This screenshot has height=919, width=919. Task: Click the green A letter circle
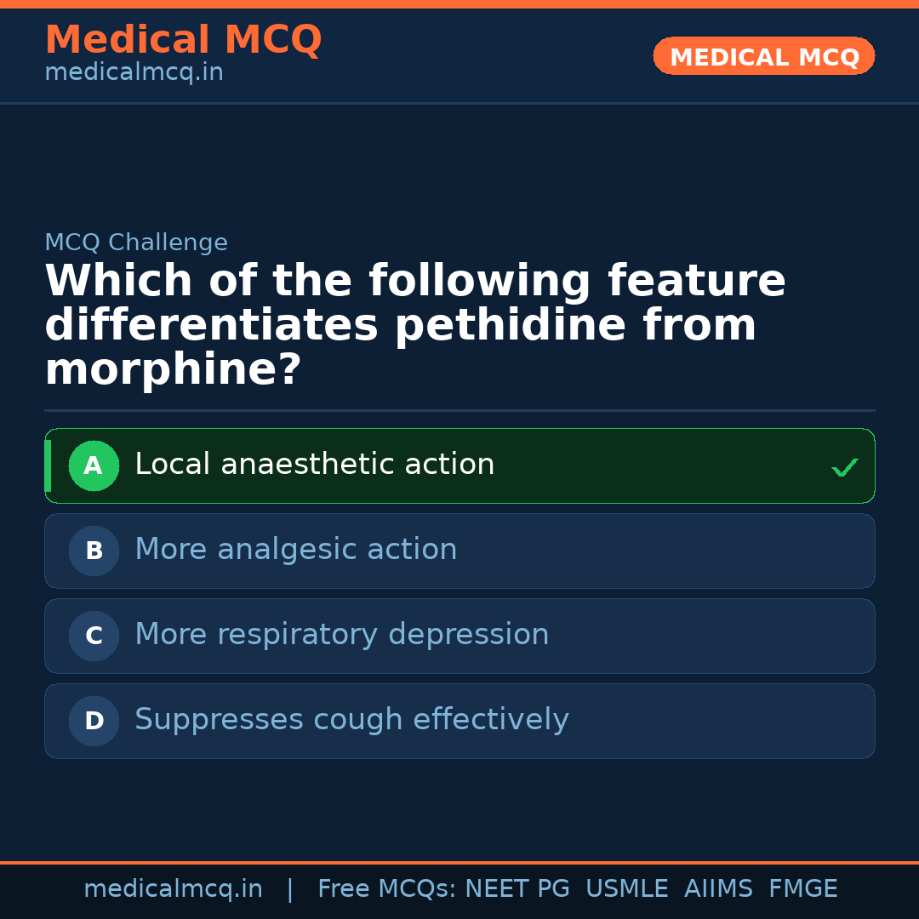click(x=94, y=465)
